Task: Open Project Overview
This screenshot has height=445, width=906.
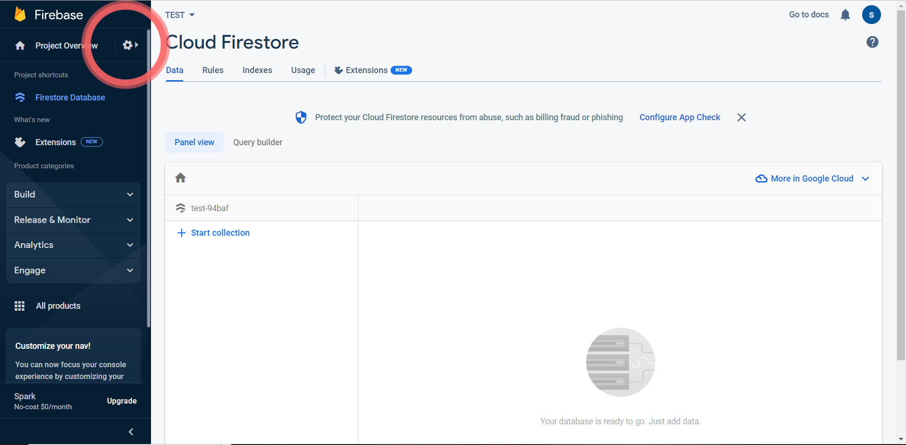Action: pos(67,46)
